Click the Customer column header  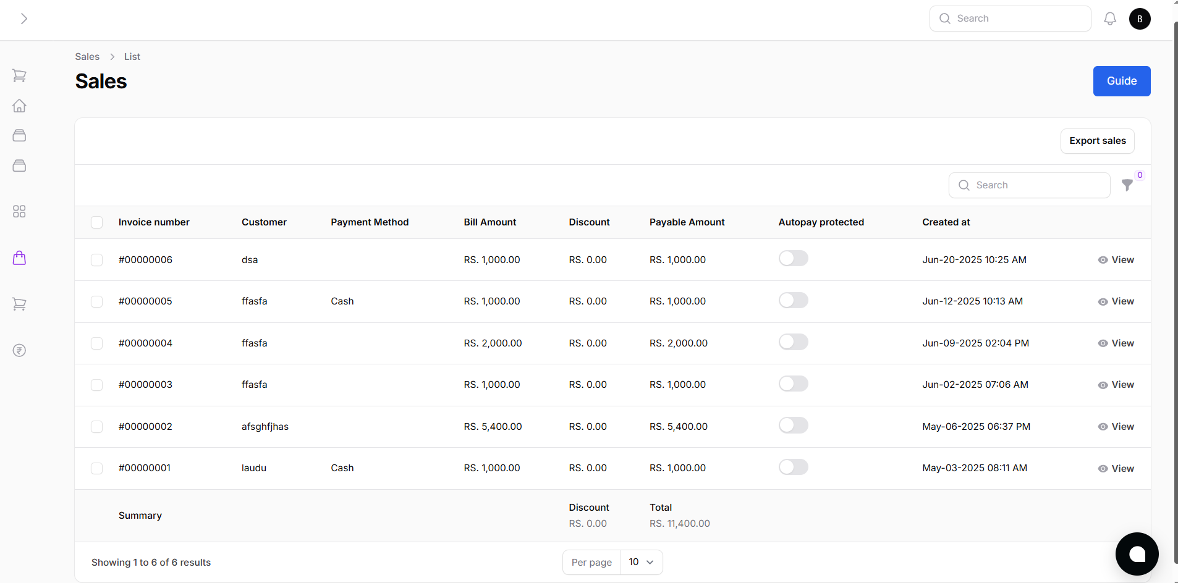pos(264,222)
